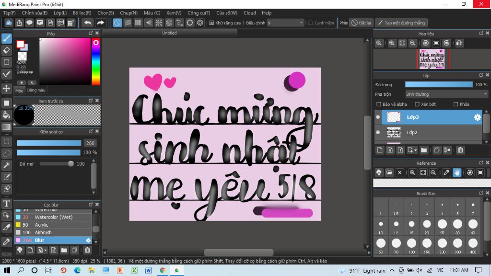491x276 pixels.
Task: Hide the Lớp2 layer visibility dot
Action: (x=378, y=132)
